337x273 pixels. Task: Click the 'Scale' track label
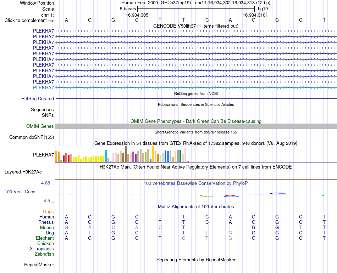pos(48,9)
